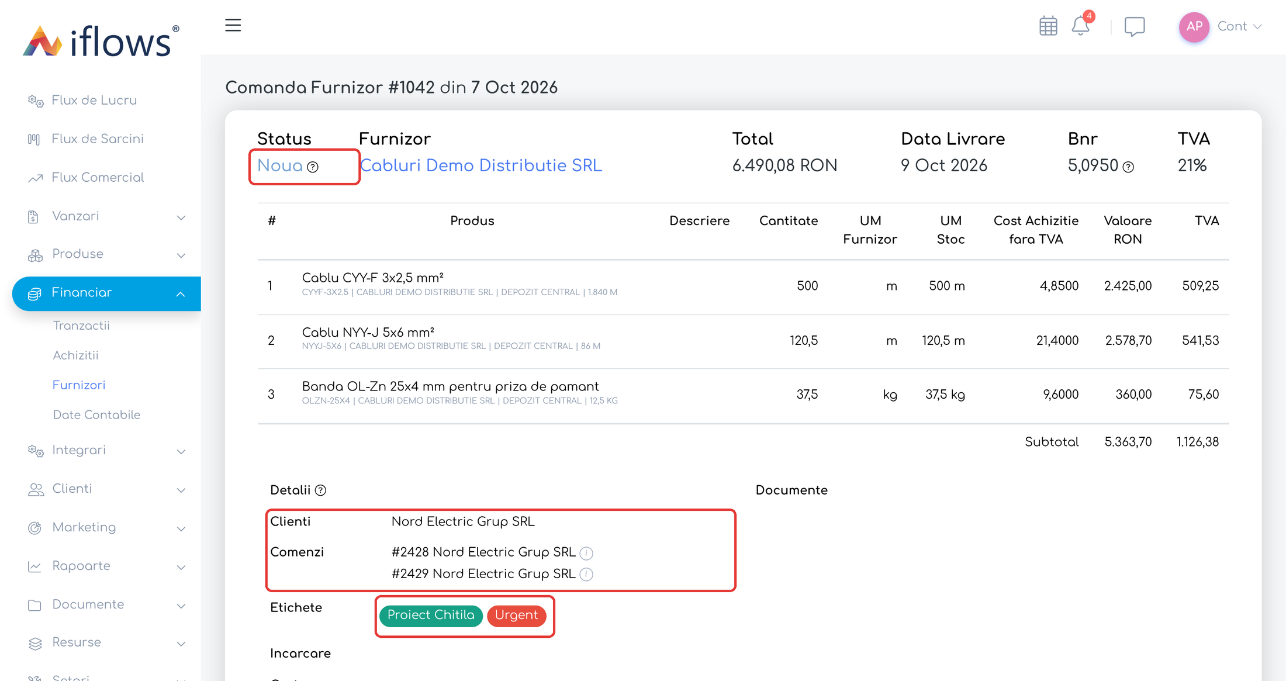The height and width of the screenshot is (681, 1286).
Task: Open the calendar icon in header
Action: click(1048, 26)
